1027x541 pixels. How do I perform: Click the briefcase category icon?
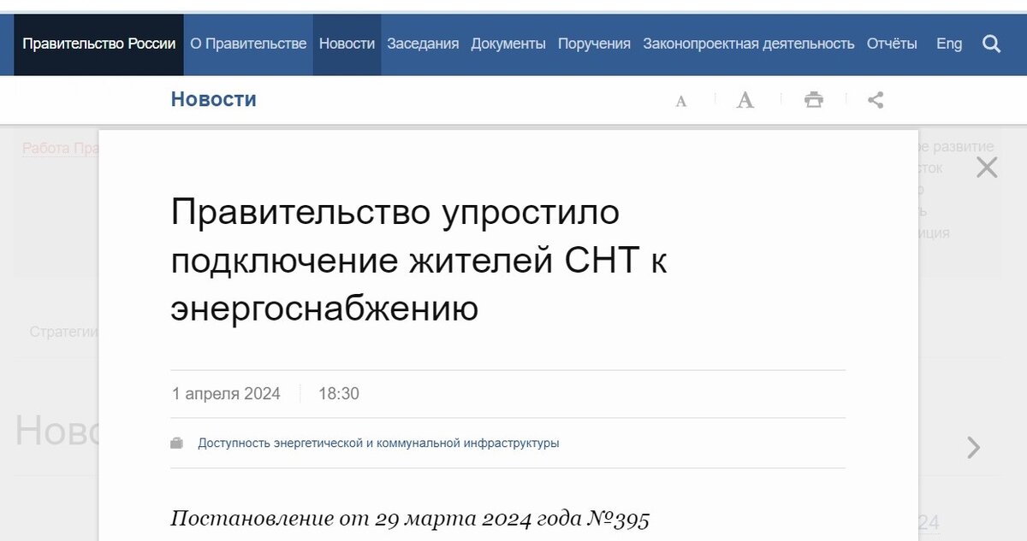[x=176, y=443]
